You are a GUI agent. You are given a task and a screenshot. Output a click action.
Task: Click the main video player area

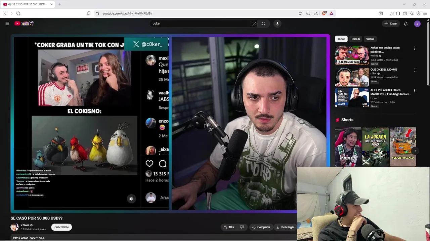(x=170, y=123)
